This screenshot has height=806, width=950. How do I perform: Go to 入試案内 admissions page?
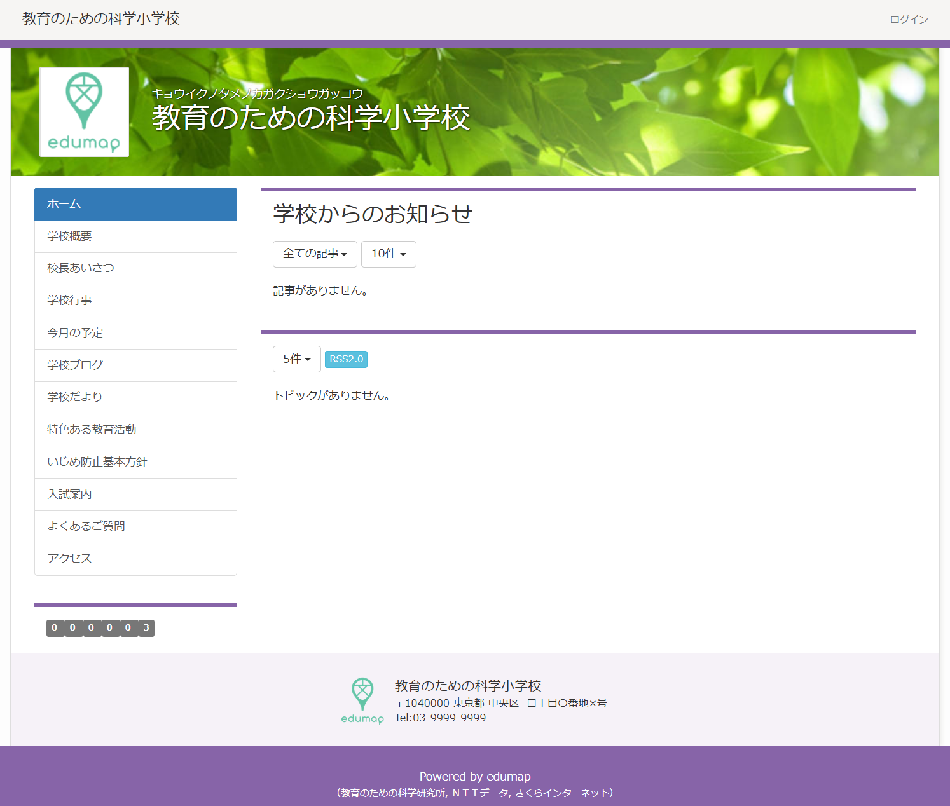click(x=135, y=495)
